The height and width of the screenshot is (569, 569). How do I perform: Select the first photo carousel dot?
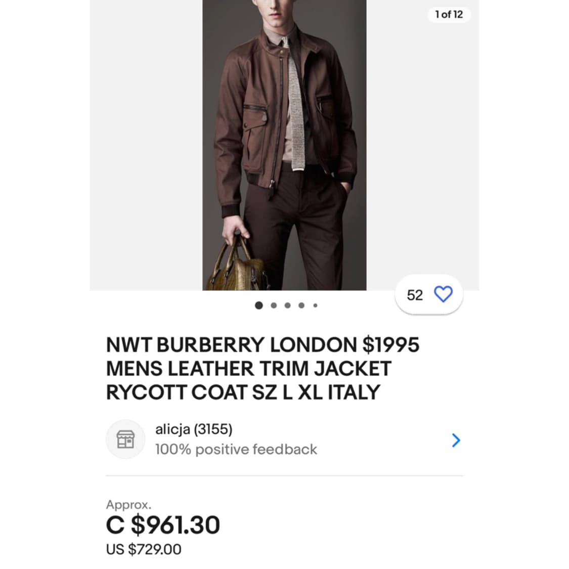click(259, 305)
